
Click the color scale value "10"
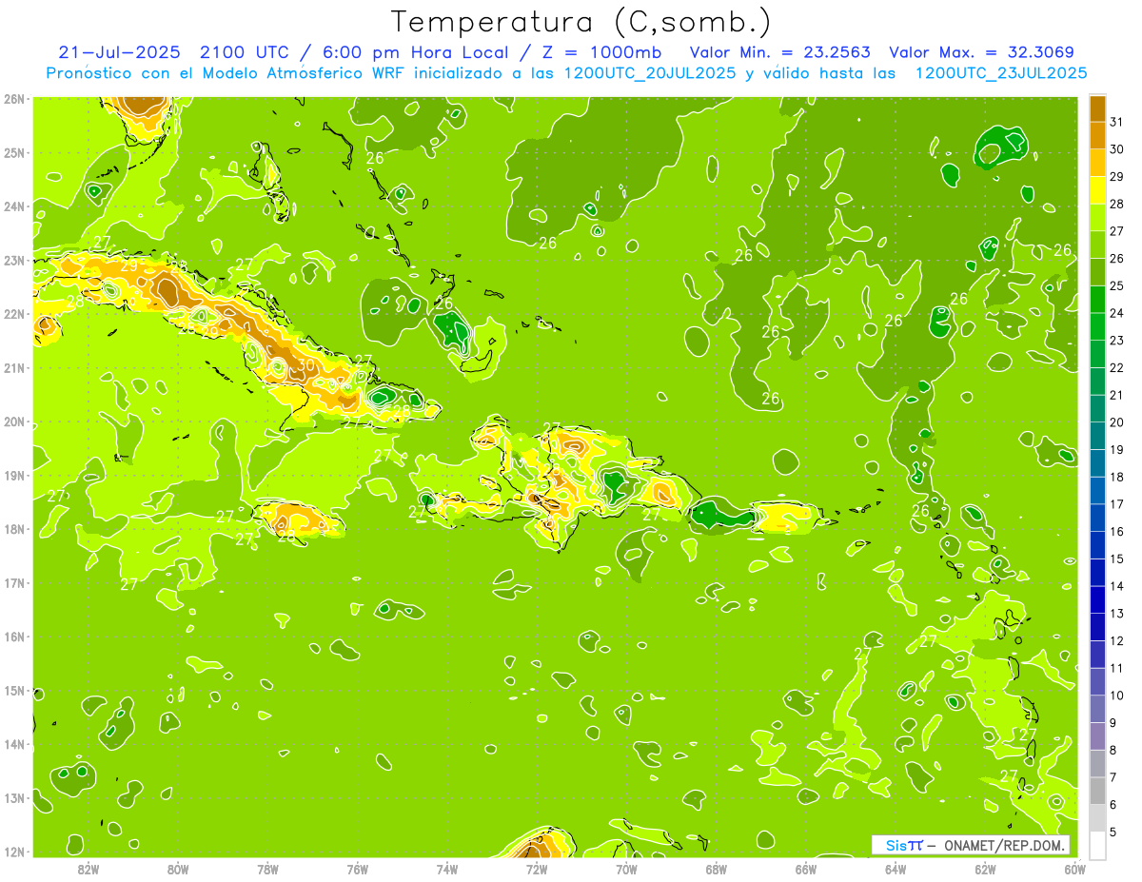point(1117,696)
